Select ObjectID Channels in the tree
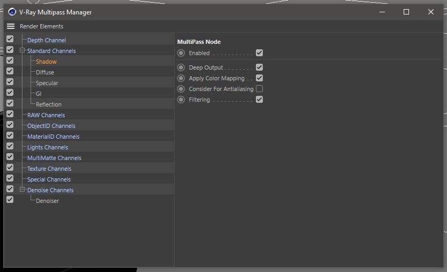Viewport: 447px width, 272px height. 51,126
